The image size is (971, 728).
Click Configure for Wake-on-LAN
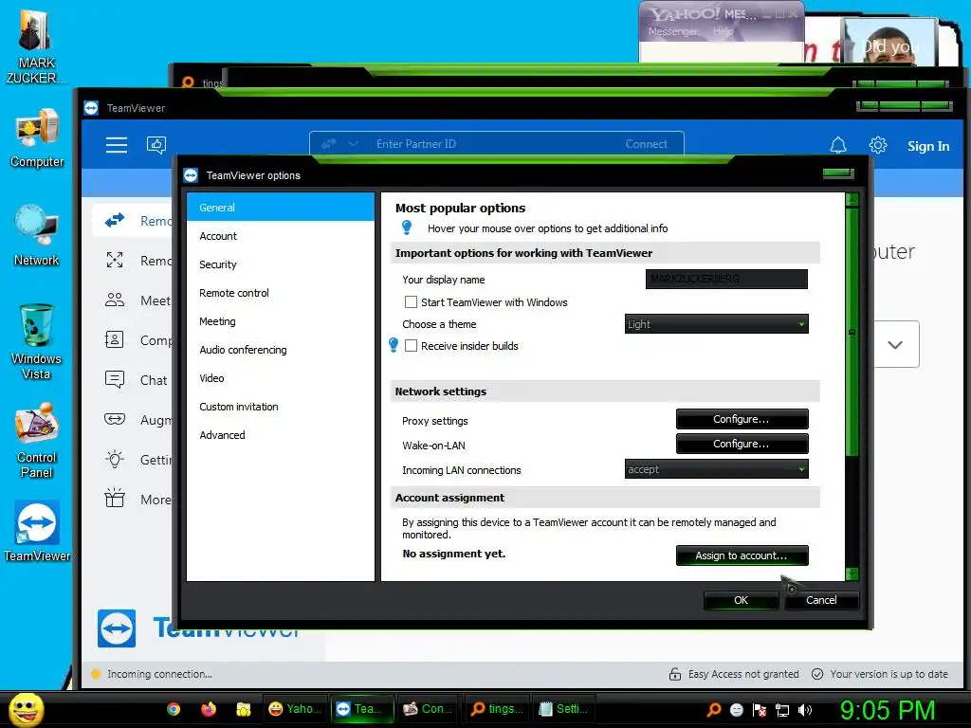[742, 444]
